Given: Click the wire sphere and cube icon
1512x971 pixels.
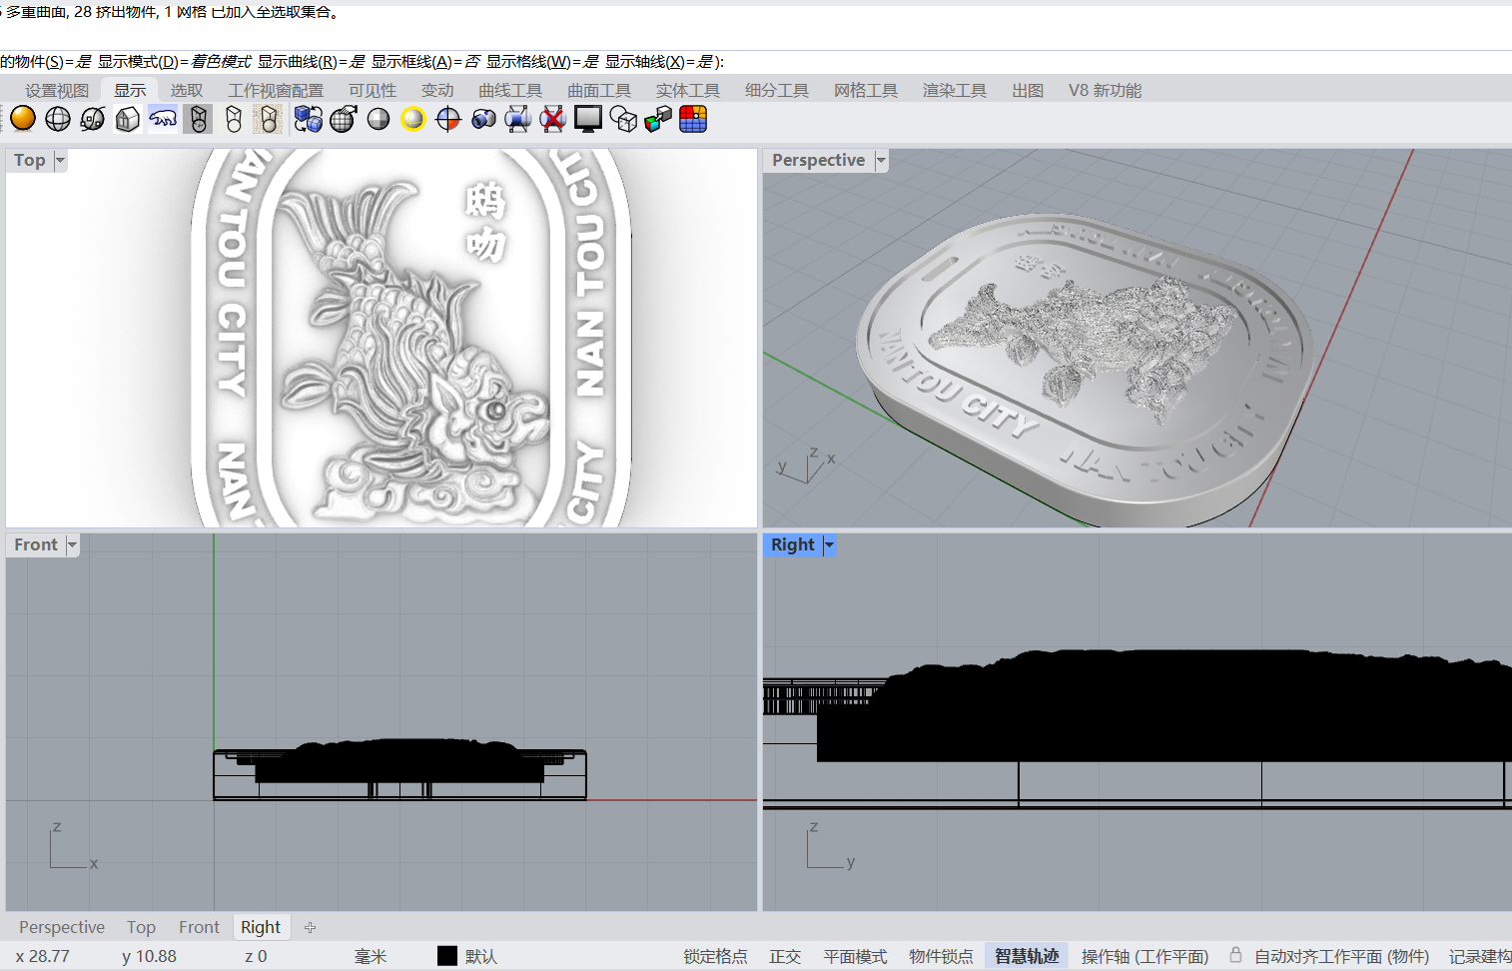Looking at the screenshot, I should pos(623,119).
